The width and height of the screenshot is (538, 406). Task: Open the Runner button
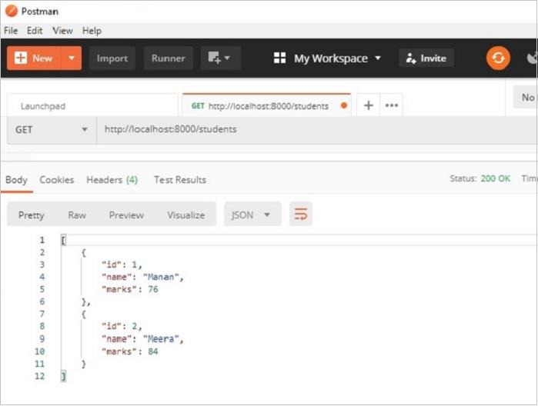click(168, 58)
